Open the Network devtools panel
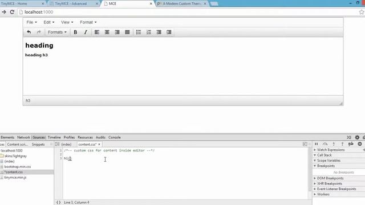 point(23,137)
